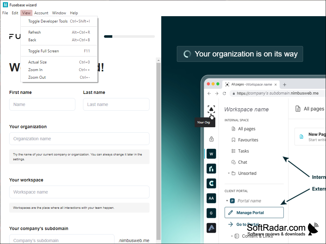Open Favourites in the sidebar
Image resolution: width=326 pixels, height=244 pixels.
click(245, 140)
